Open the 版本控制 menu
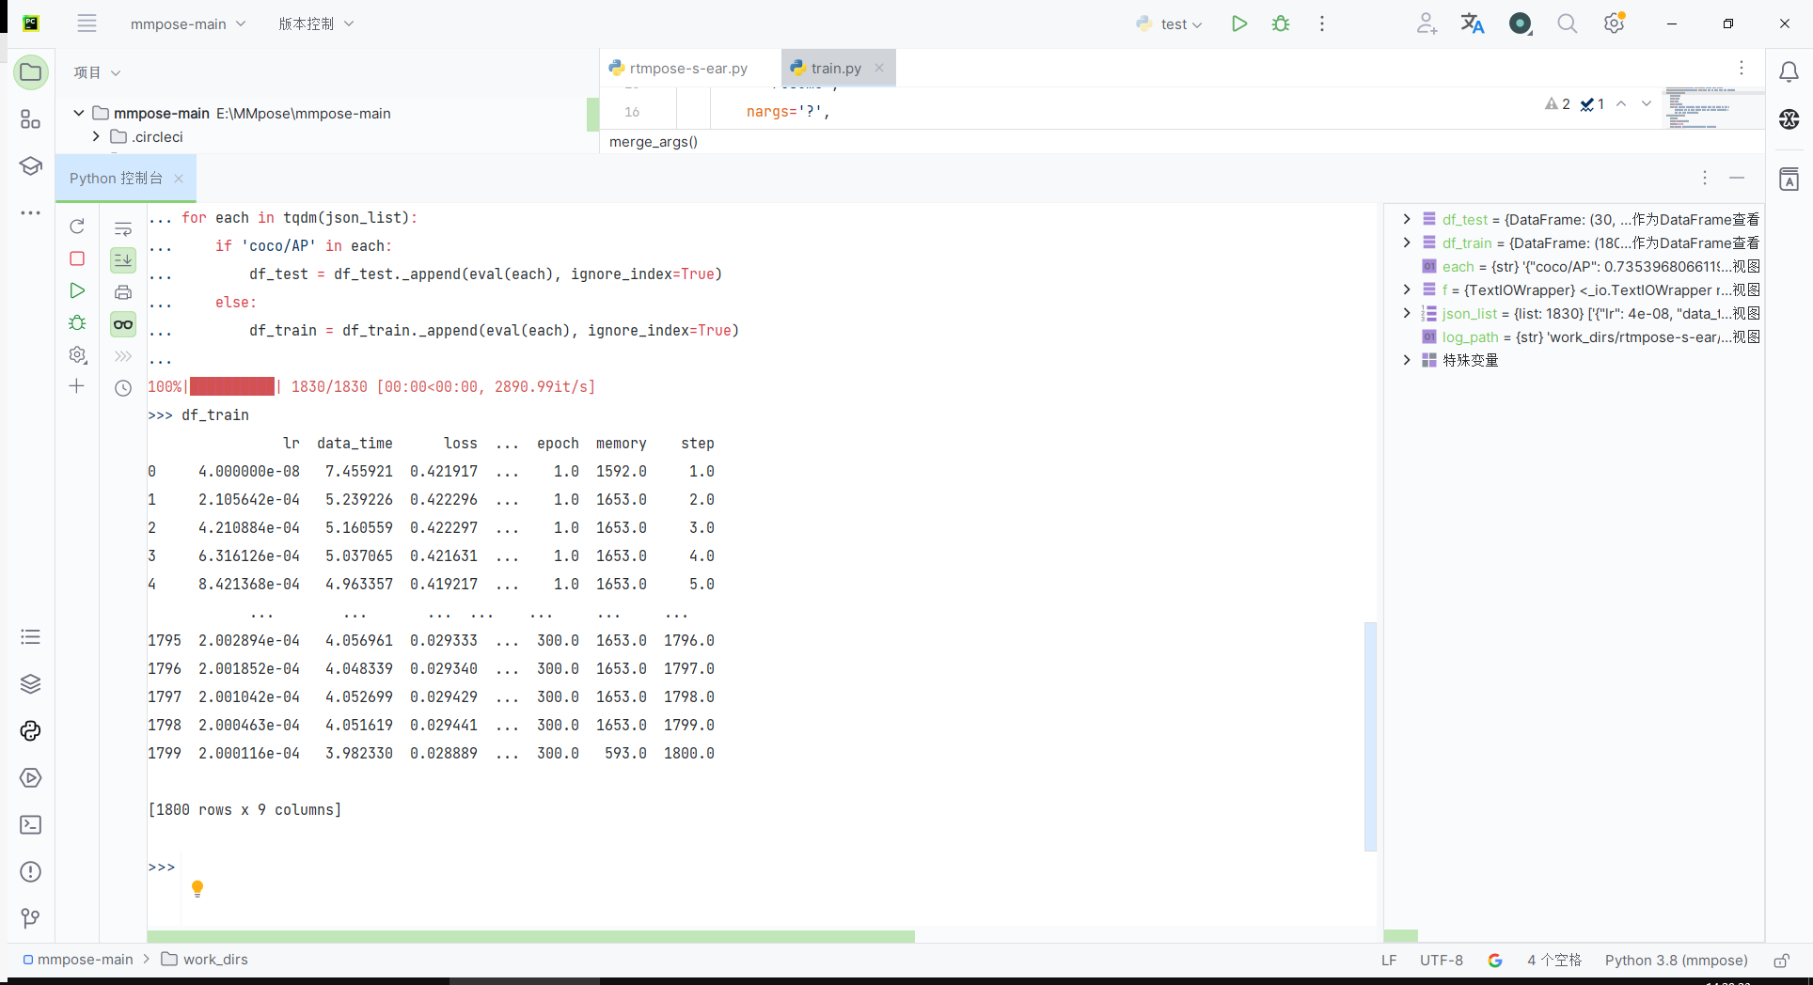This screenshot has width=1813, height=985. (316, 24)
